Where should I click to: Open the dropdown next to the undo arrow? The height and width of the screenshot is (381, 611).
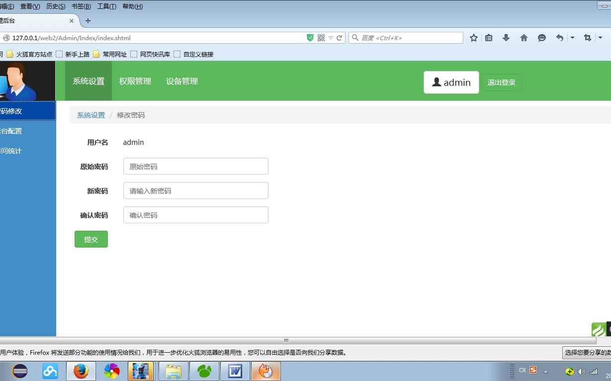click(572, 37)
